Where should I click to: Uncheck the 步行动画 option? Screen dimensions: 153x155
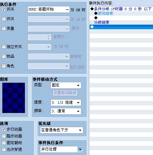(4, 129)
